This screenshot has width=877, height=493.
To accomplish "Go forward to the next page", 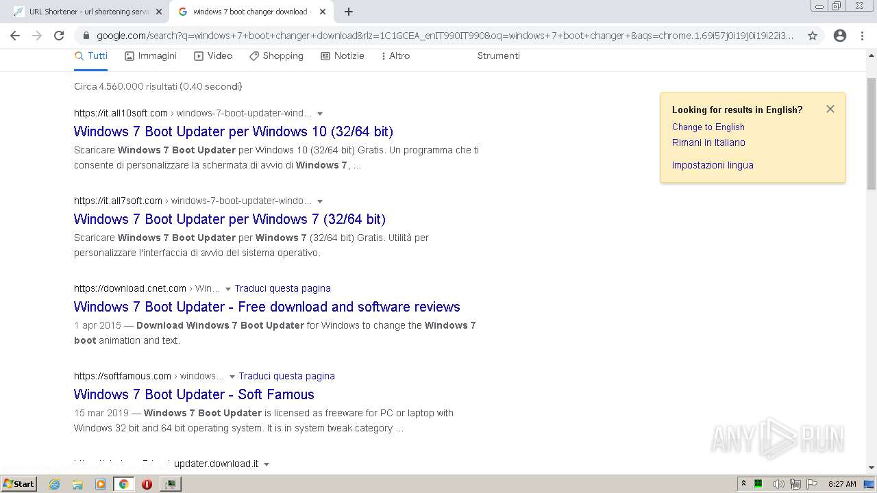I will [37, 36].
